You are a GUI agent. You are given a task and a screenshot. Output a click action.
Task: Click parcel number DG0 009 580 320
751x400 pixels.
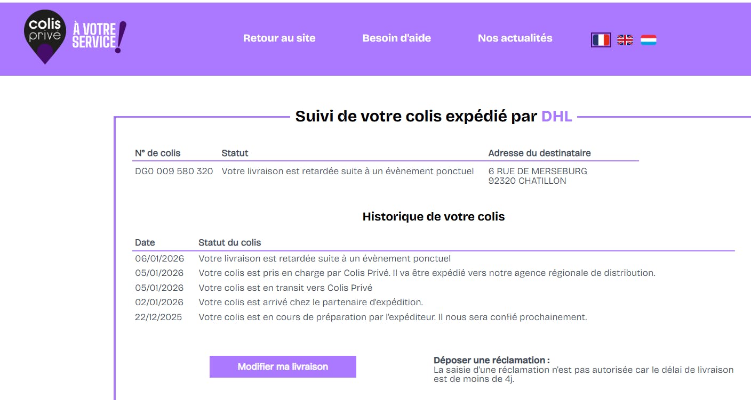(174, 172)
